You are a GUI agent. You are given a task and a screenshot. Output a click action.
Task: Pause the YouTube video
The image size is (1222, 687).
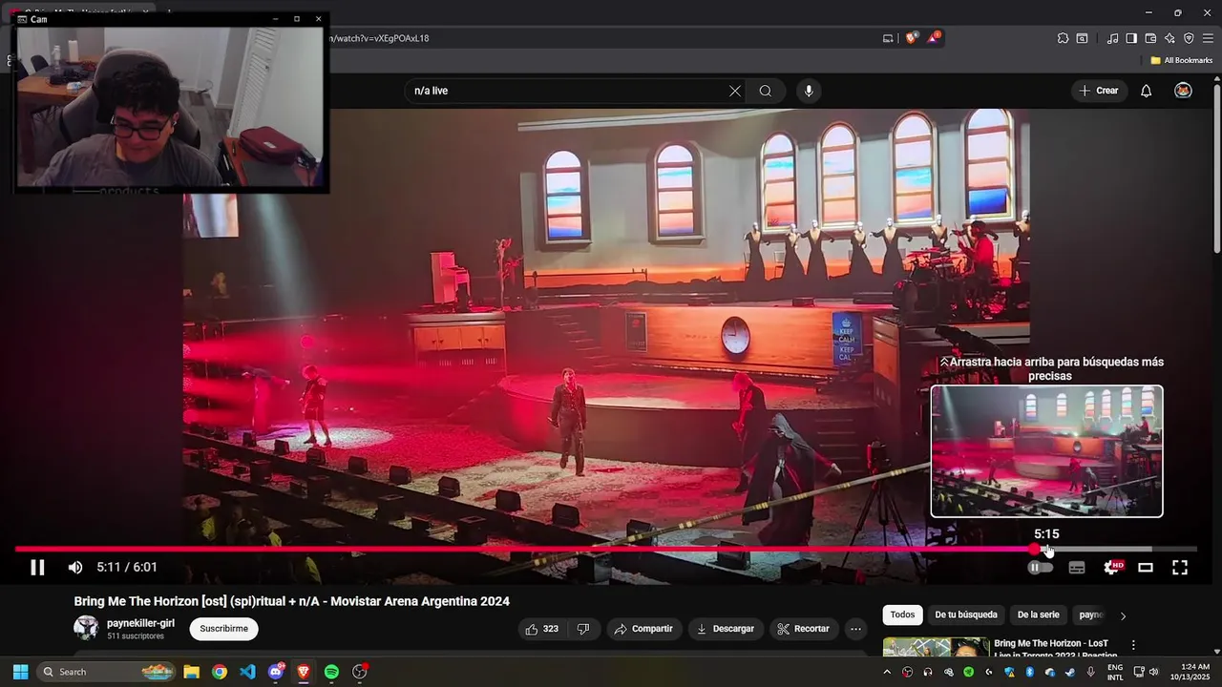(x=37, y=568)
